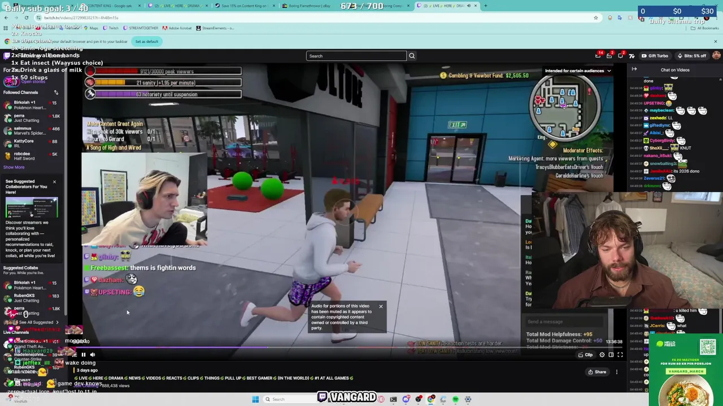Open the StreamElements bookmark

pos(215,28)
